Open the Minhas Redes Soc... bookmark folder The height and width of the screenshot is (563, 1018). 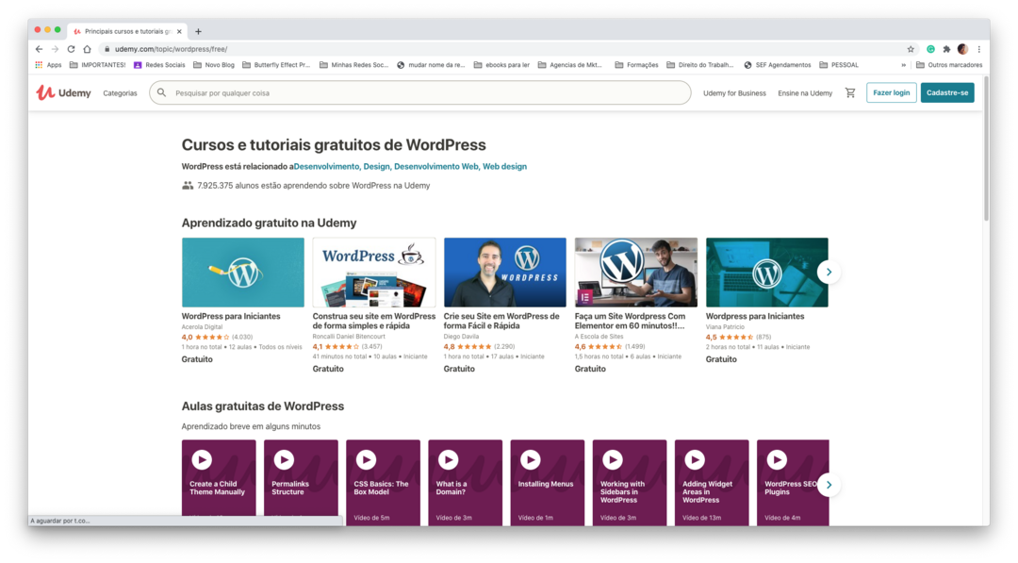pyautogui.click(x=353, y=65)
